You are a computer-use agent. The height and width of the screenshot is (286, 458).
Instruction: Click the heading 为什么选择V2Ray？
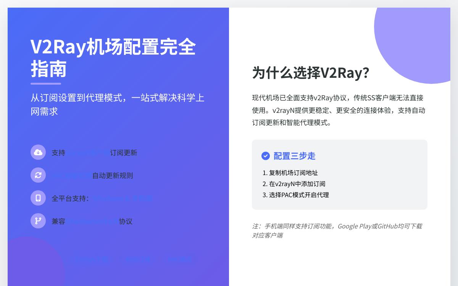tap(310, 73)
